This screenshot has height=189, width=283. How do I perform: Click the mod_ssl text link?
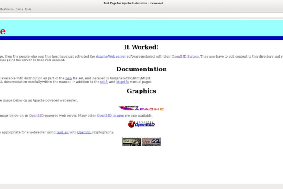pos(63,132)
